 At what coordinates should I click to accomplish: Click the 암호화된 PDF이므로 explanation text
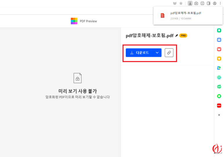coord(78,97)
